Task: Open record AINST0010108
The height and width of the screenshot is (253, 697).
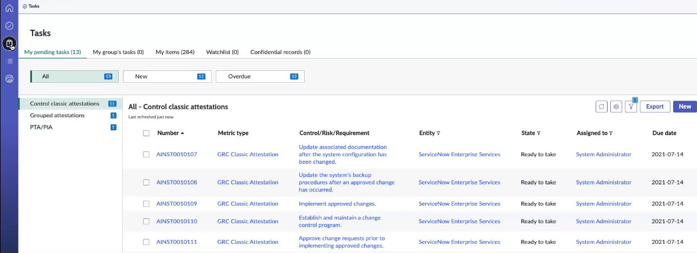Action: point(177,182)
